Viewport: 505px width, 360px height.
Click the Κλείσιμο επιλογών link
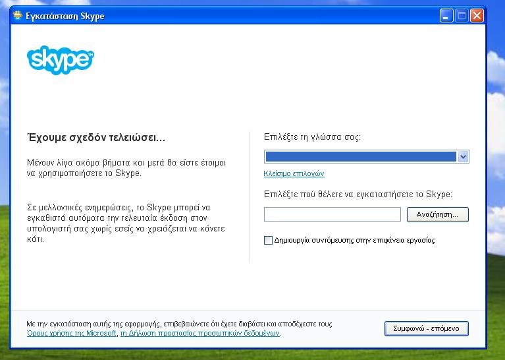point(294,174)
